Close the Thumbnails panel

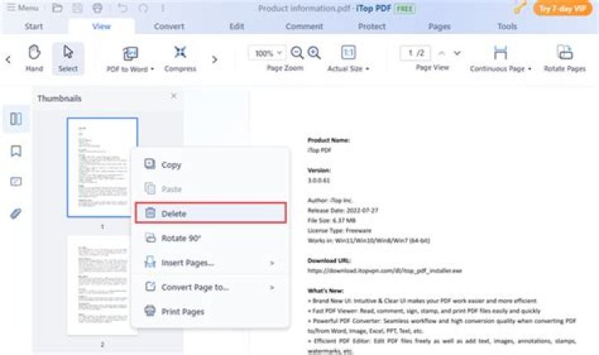[174, 96]
